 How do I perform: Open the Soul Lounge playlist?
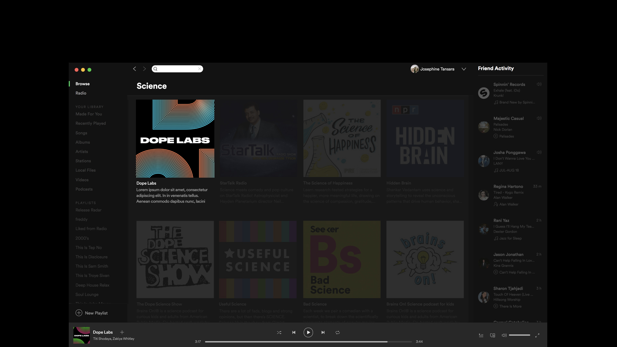tap(87, 295)
